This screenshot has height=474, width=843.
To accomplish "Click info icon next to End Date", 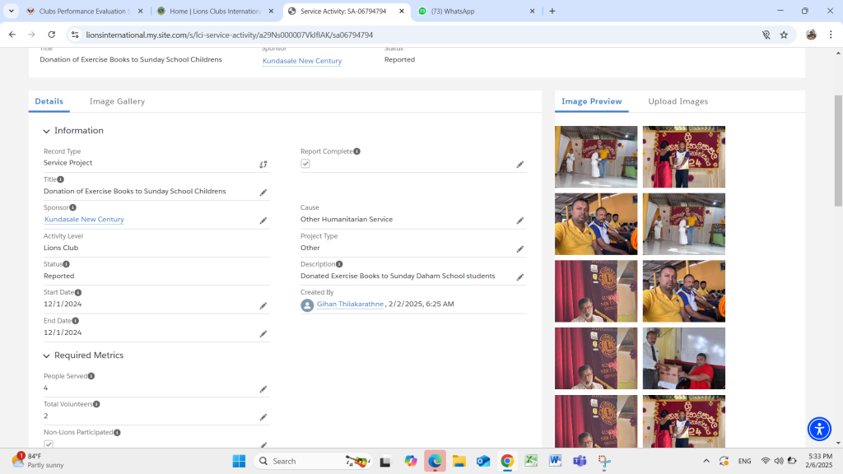I will click(x=75, y=321).
